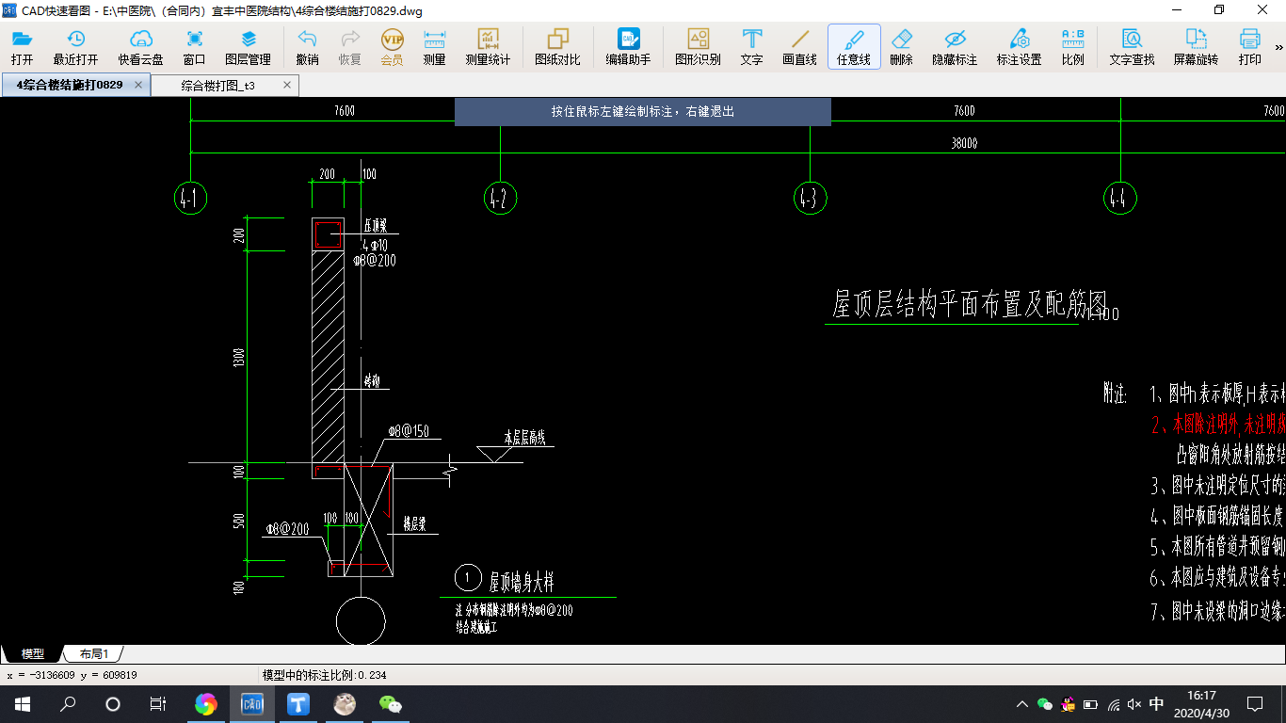The width and height of the screenshot is (1286, 723).
Task: Click the 楼层梁 beam label
Action: point(414,524)
